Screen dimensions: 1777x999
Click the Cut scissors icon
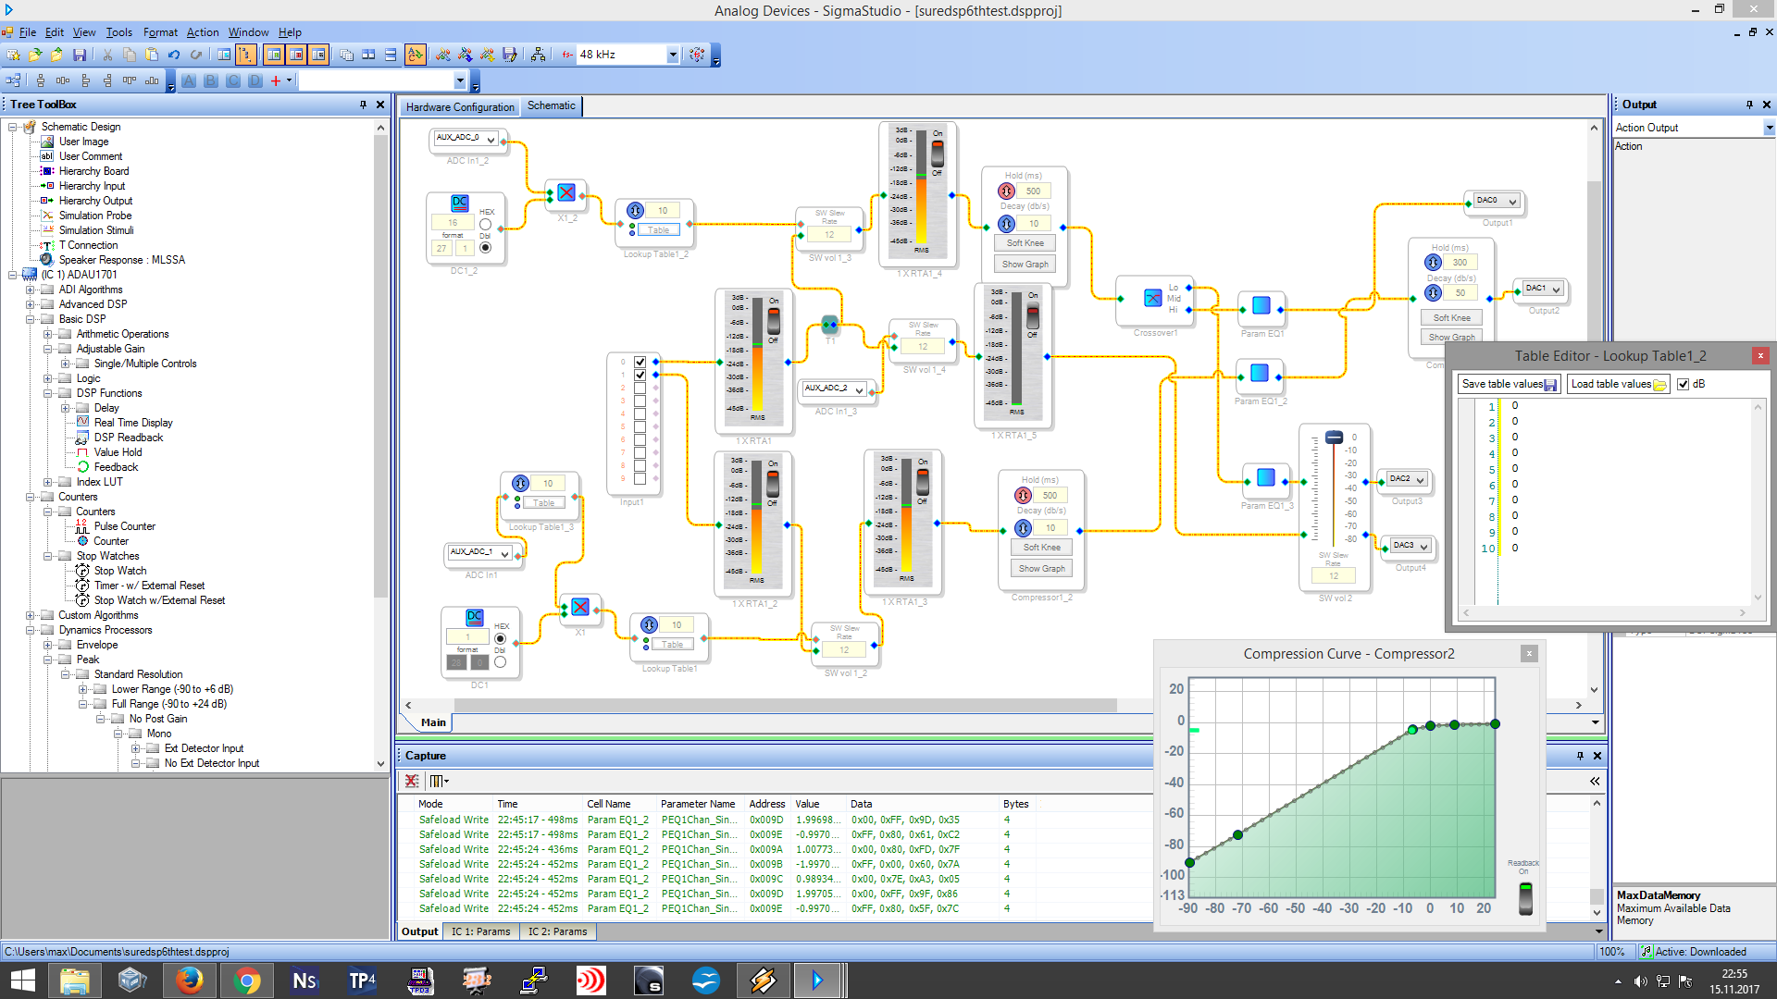click(x=107, y=55)
